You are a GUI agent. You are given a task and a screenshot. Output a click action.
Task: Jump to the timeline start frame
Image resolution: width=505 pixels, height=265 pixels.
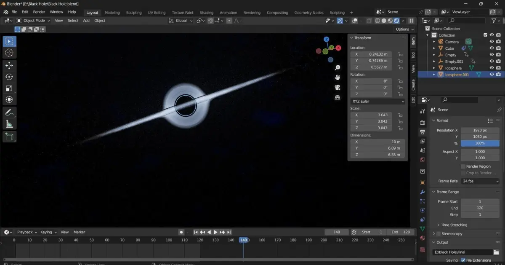(196, 232)
